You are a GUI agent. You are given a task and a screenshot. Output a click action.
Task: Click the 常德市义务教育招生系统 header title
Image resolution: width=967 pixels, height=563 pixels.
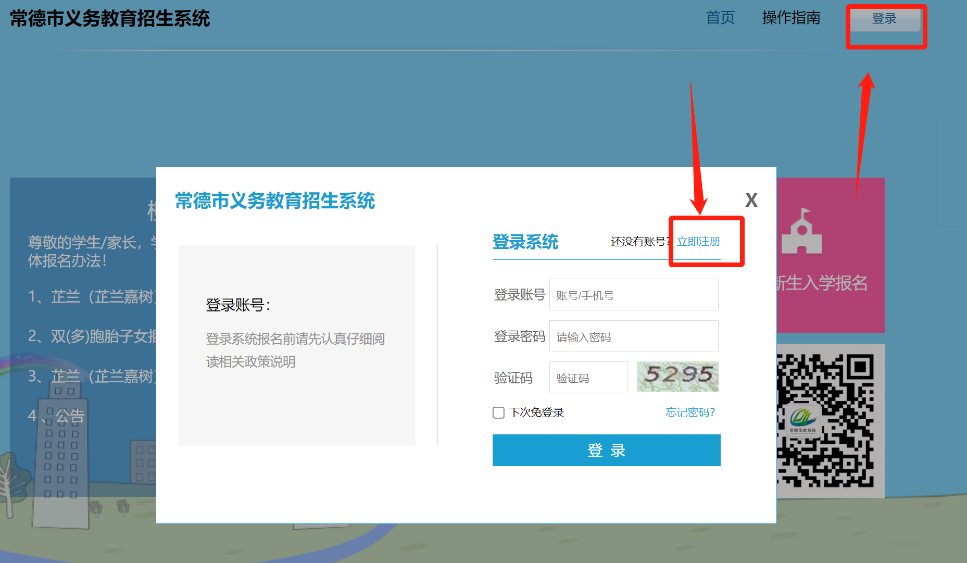pos(110,19)
